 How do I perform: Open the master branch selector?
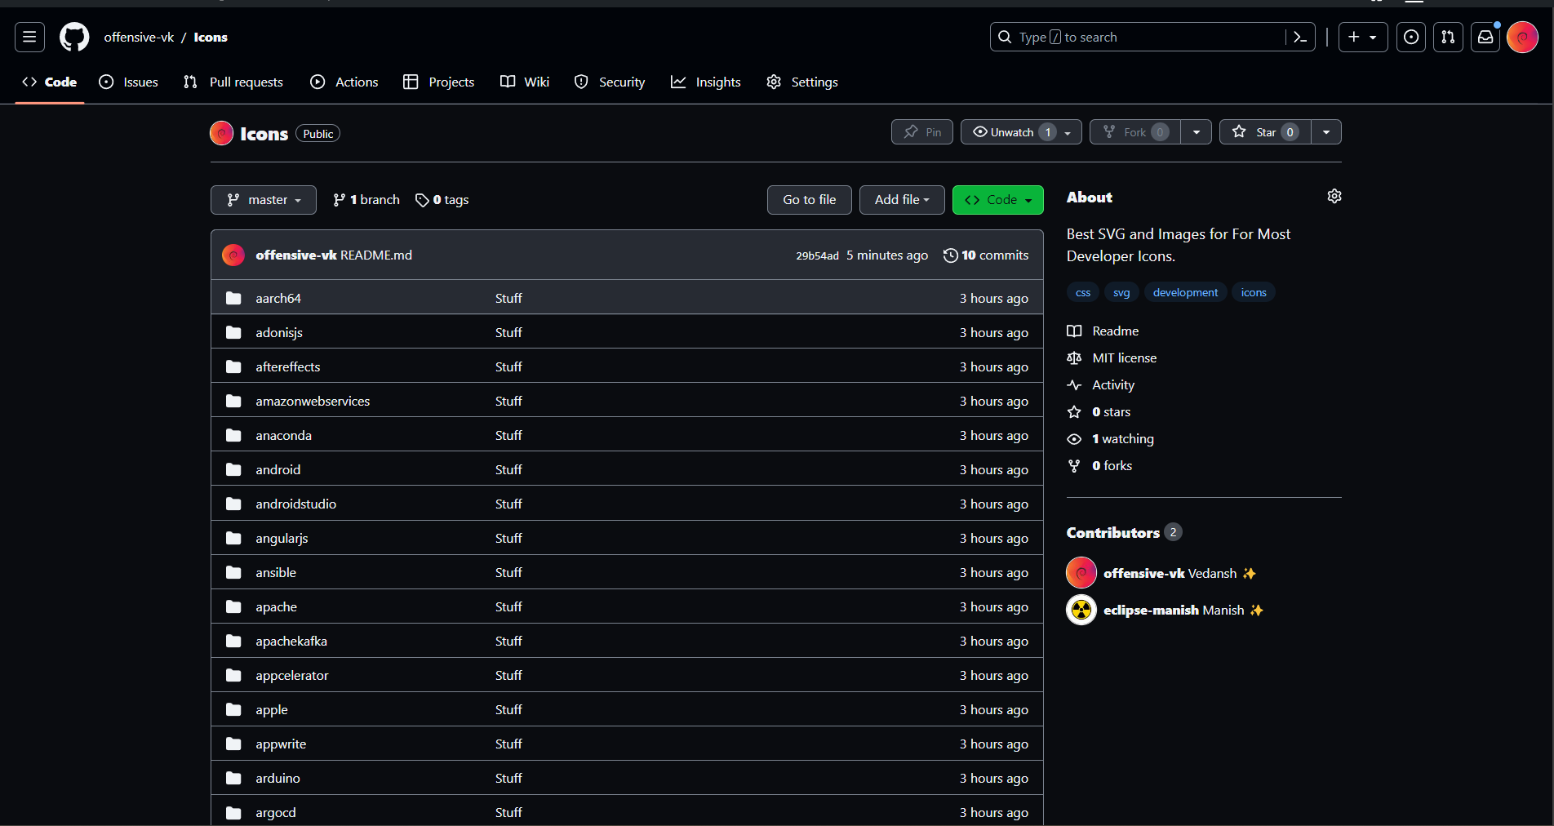264,200
